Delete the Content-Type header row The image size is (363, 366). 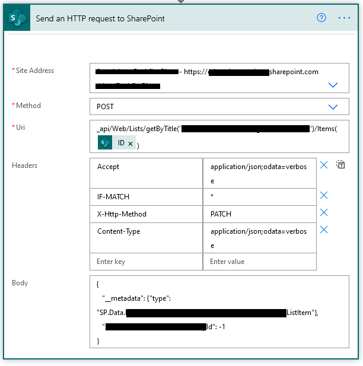click(324, 230)
